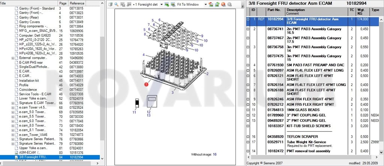Select KIT-TUB SHIELD SCREWS row

click(x=313, y=126)
